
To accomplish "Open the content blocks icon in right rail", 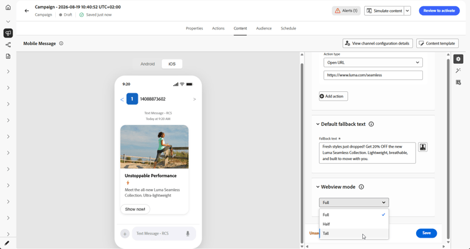I will (458, 83).
